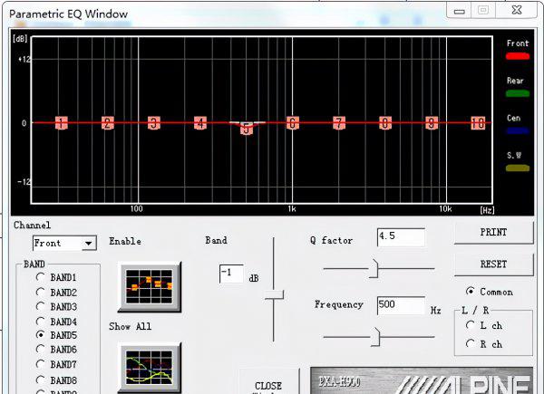Select the BAND6 radio button
This screenshot has width=544, height=394.
click(41, 349)
